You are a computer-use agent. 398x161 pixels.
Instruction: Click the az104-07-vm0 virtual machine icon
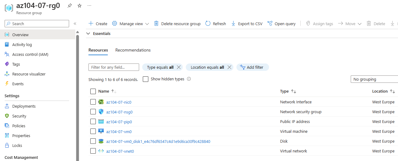[101, 132]
